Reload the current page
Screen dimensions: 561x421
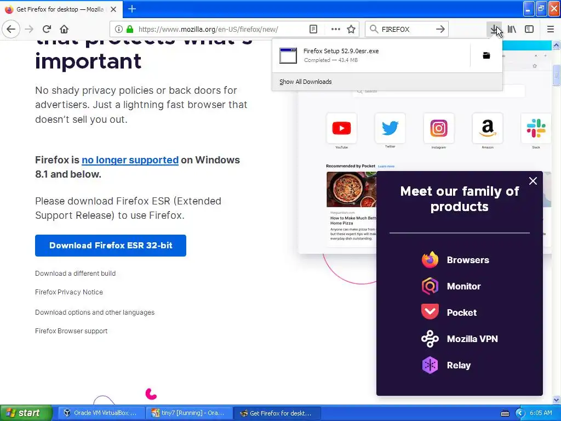pos(47,29)
